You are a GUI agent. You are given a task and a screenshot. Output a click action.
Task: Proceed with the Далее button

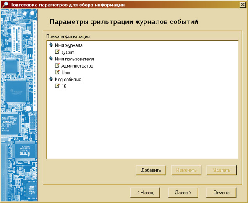coord(183,193)
